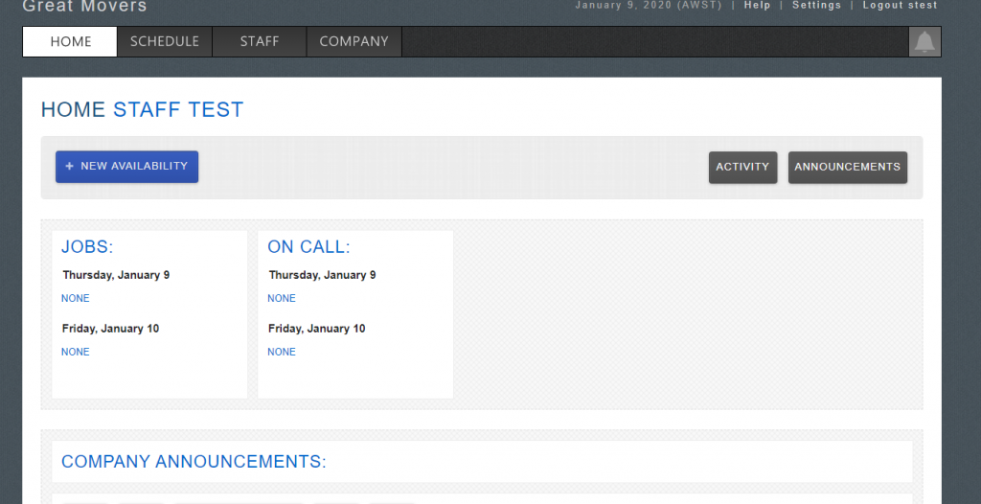Go to the COMPANY tab

pyautogui.click(x=354, y=42)
